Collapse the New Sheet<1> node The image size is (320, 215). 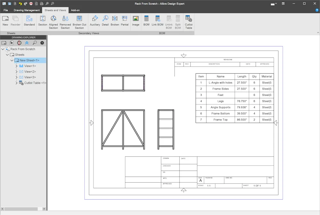coord(12,60)
